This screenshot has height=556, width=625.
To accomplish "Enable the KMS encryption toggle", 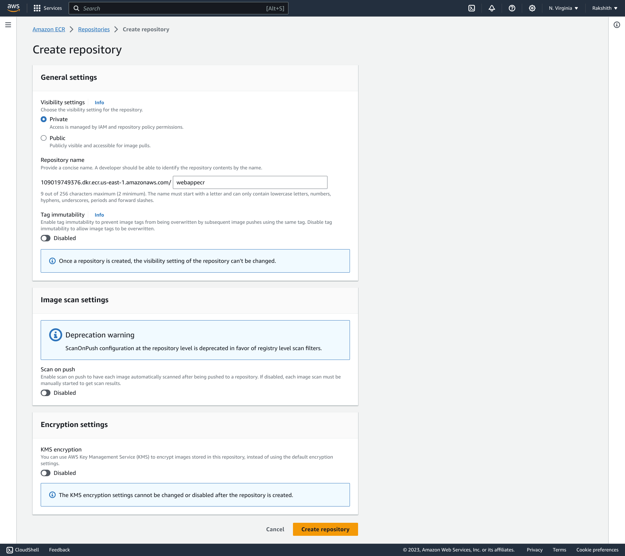I will 46,473.
